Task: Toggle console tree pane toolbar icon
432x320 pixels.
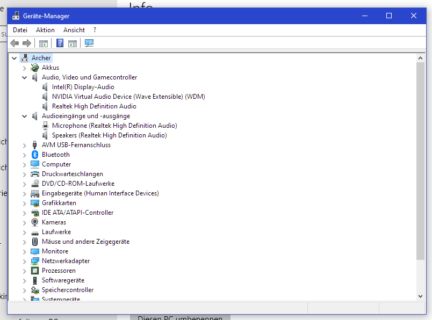Action: [x=44, y=43]
